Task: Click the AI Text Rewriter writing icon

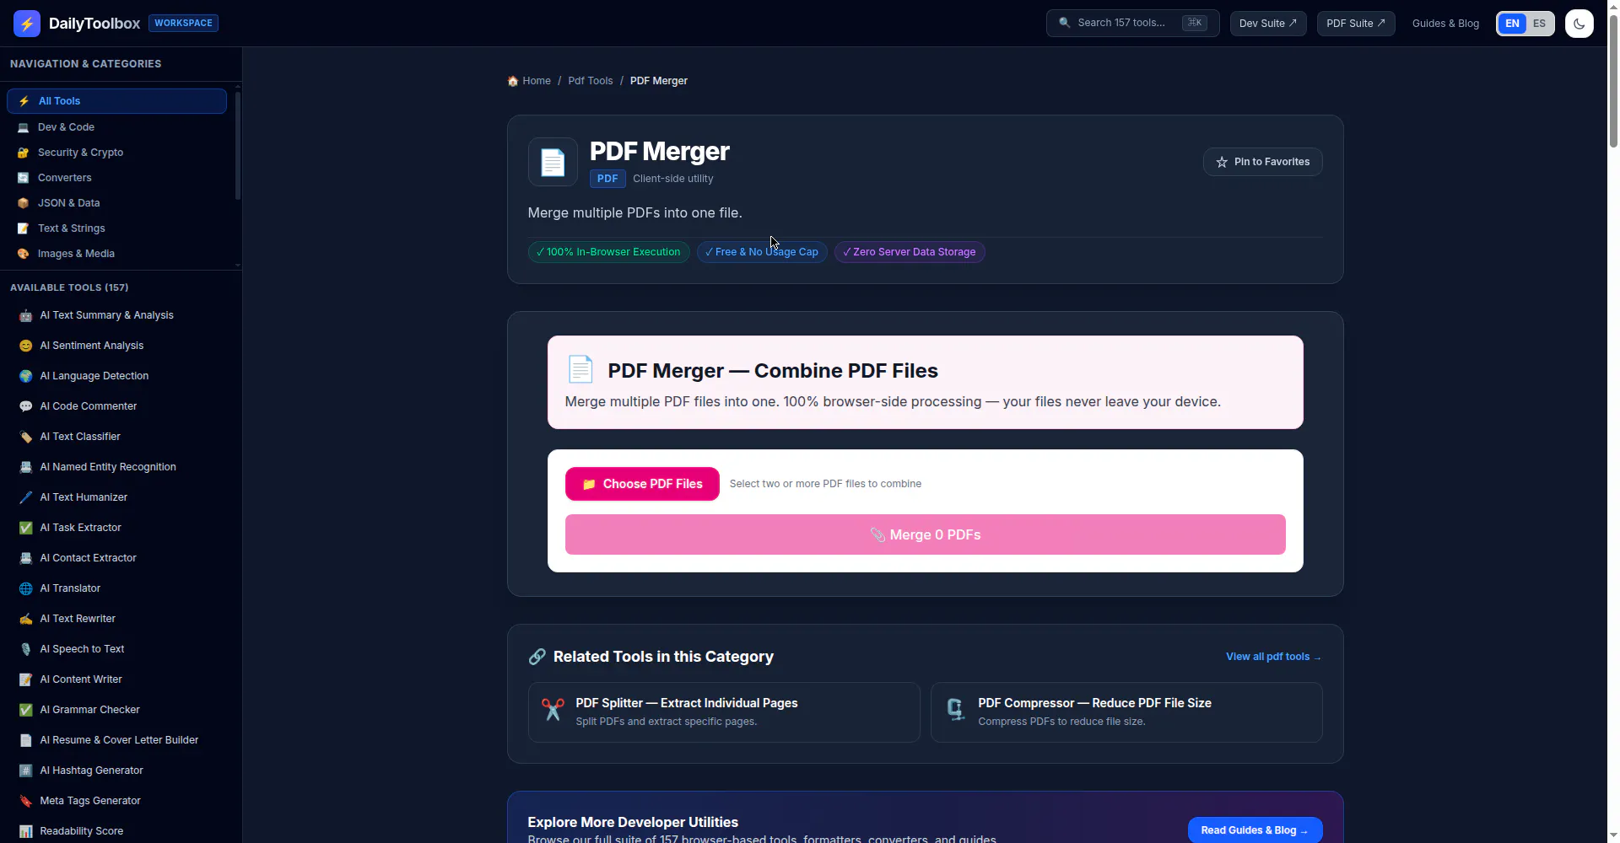Action: [x=26, y=619]
